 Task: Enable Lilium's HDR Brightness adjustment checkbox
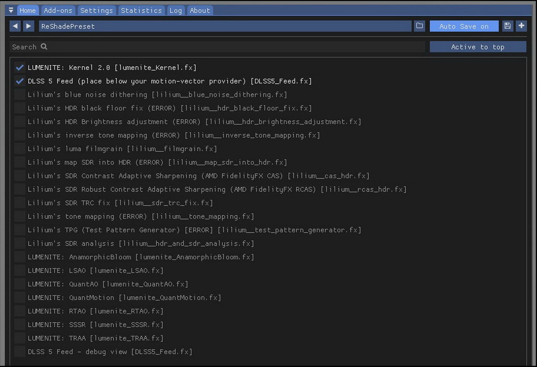pyautogui.click(x=20, y=121)
